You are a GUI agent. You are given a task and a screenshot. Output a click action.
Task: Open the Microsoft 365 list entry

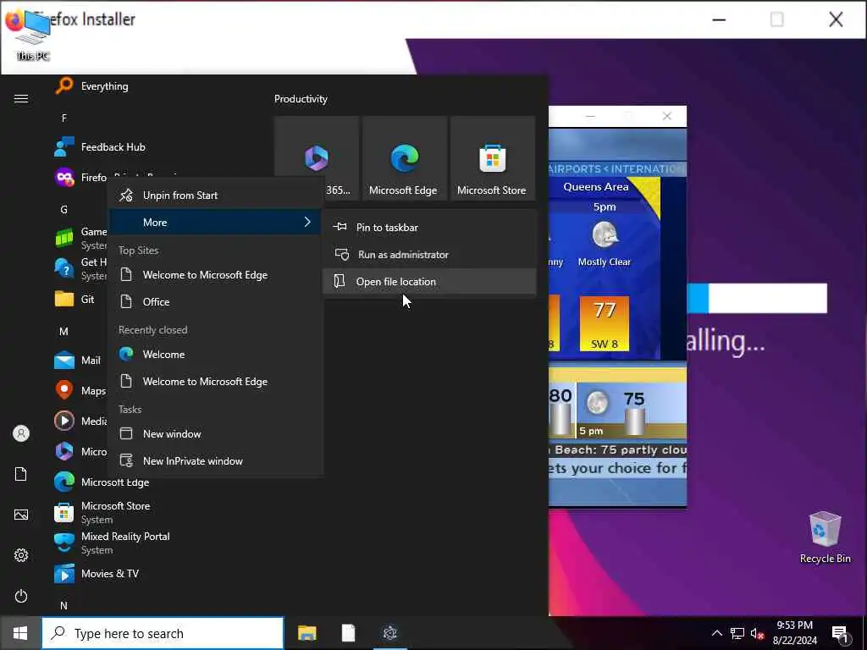(x=80, y=452)
